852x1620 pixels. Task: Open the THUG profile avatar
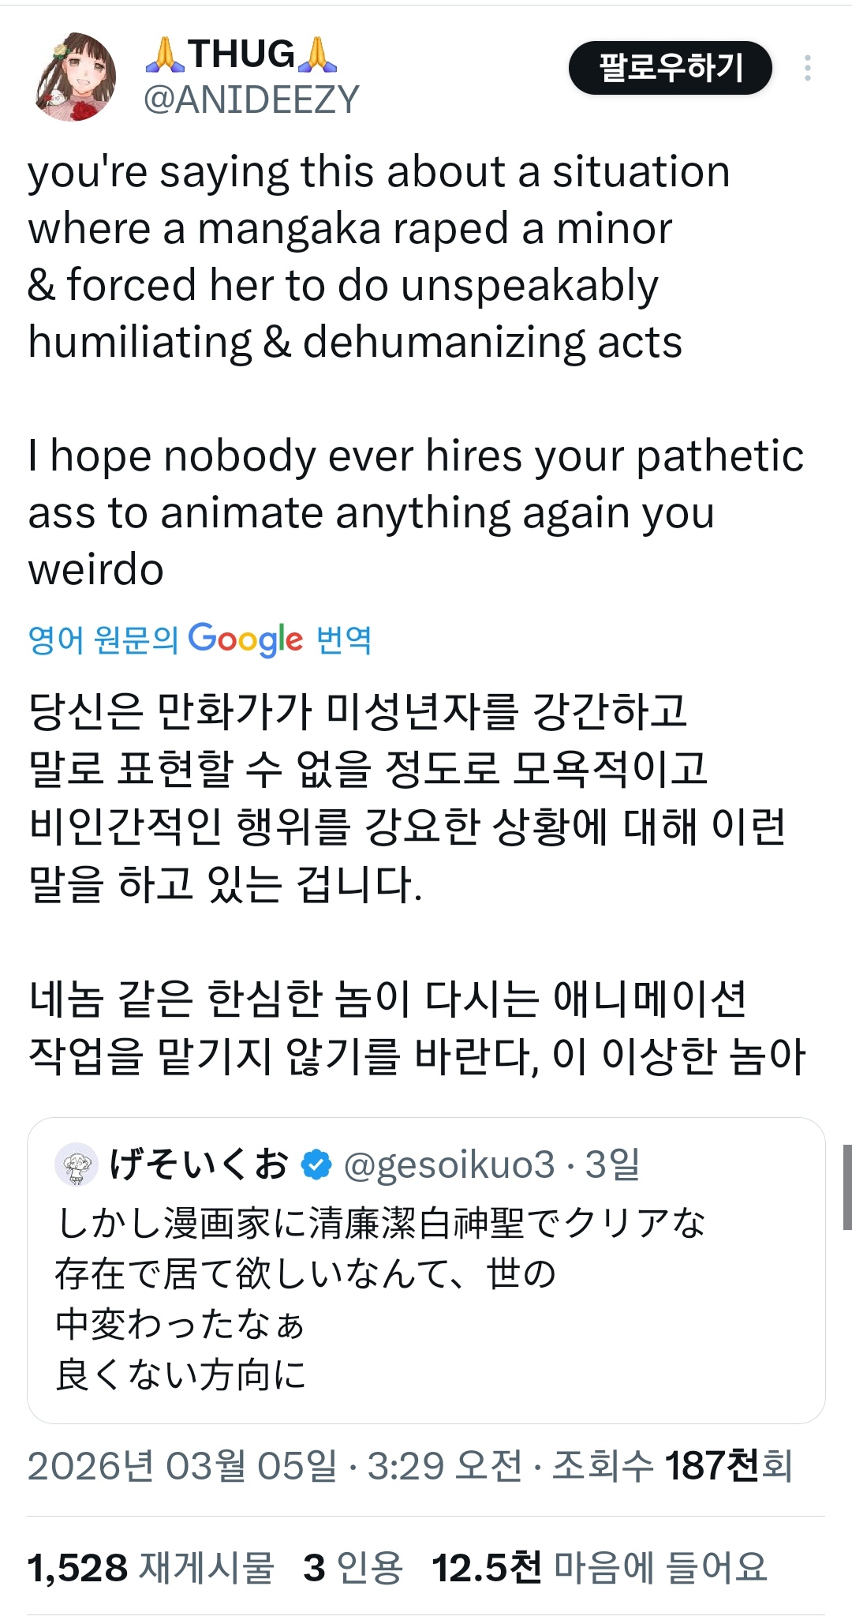(77, 77)
